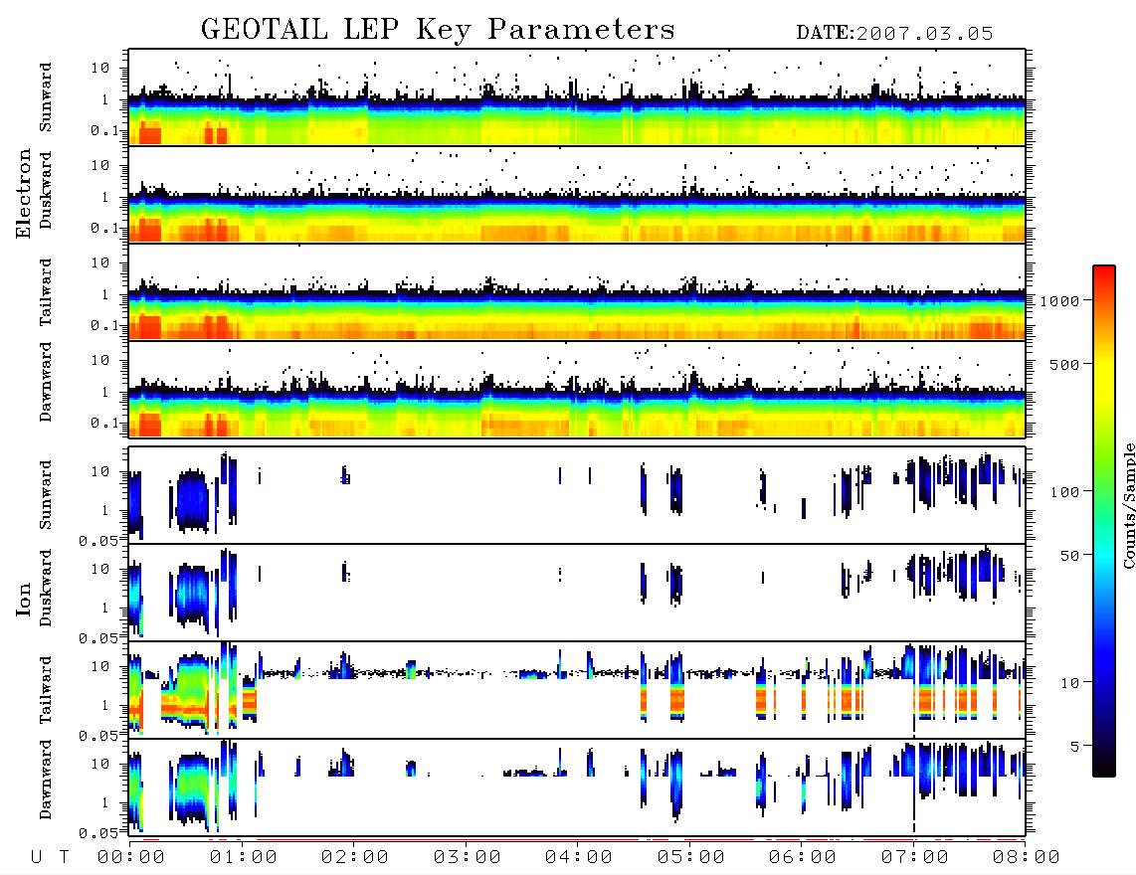Click the "0.05" tick of Ion Sunward panel
1136x875 pixels.
tap(98, 540)
